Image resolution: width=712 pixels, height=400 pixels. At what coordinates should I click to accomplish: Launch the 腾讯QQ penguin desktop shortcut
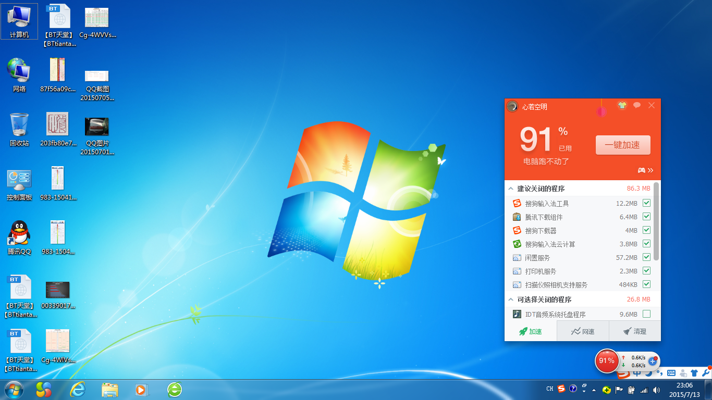(x=19, y=239)
